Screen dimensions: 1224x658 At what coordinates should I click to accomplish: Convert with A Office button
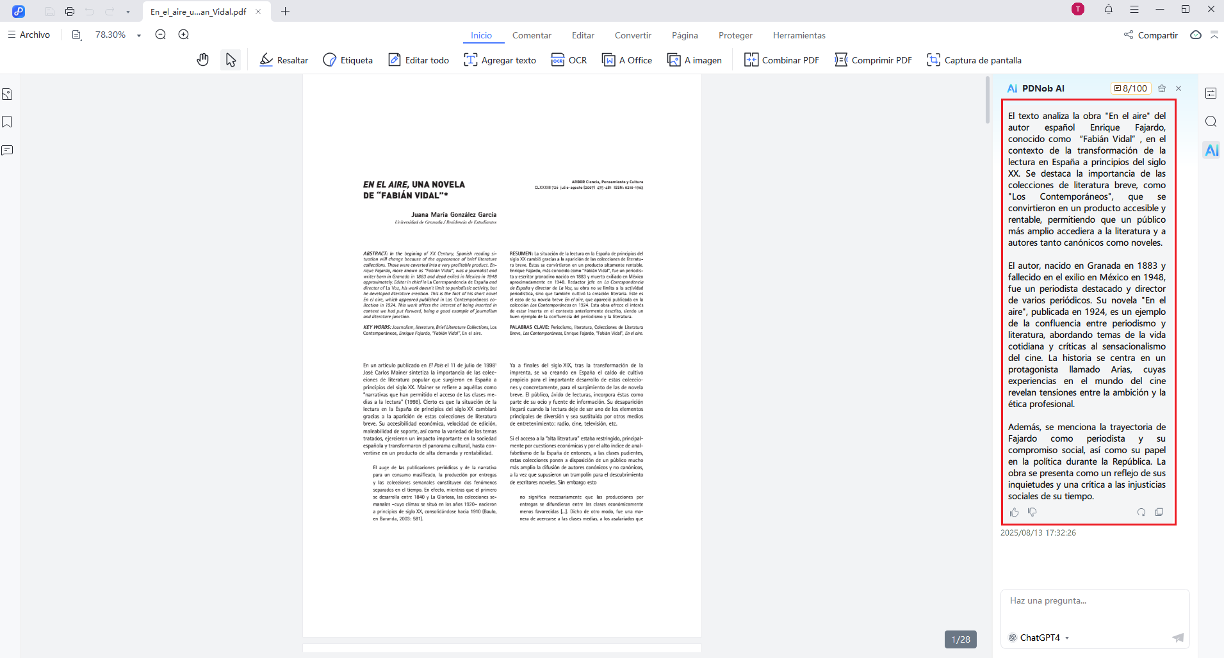pyautogui.click(x=627, y=60)
